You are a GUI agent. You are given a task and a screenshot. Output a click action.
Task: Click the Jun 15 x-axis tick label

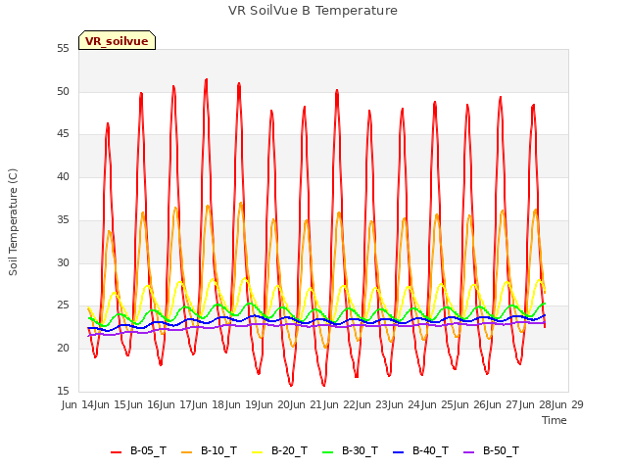(x=111, y=404)
